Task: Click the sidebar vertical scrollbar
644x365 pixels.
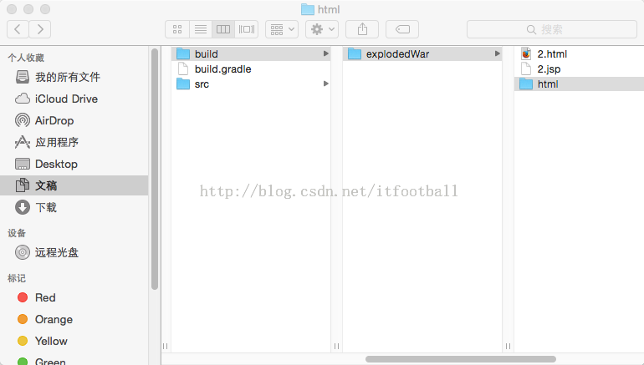Action: (155, 169)
